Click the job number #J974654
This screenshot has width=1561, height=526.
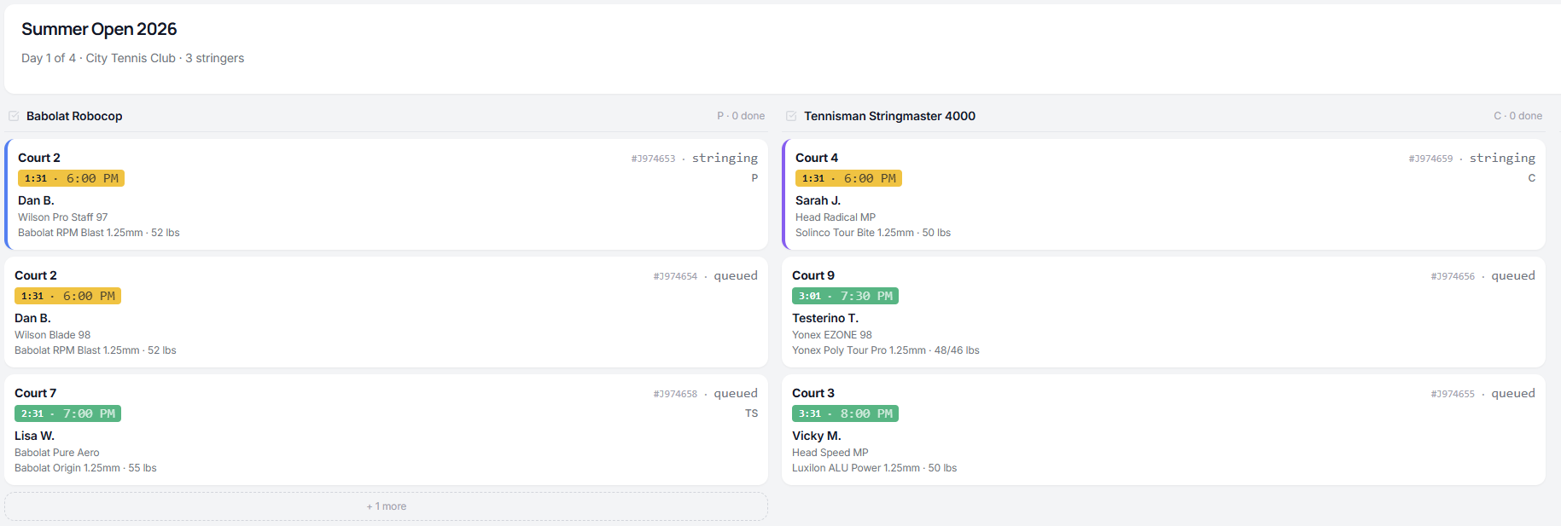click(675, 276)
